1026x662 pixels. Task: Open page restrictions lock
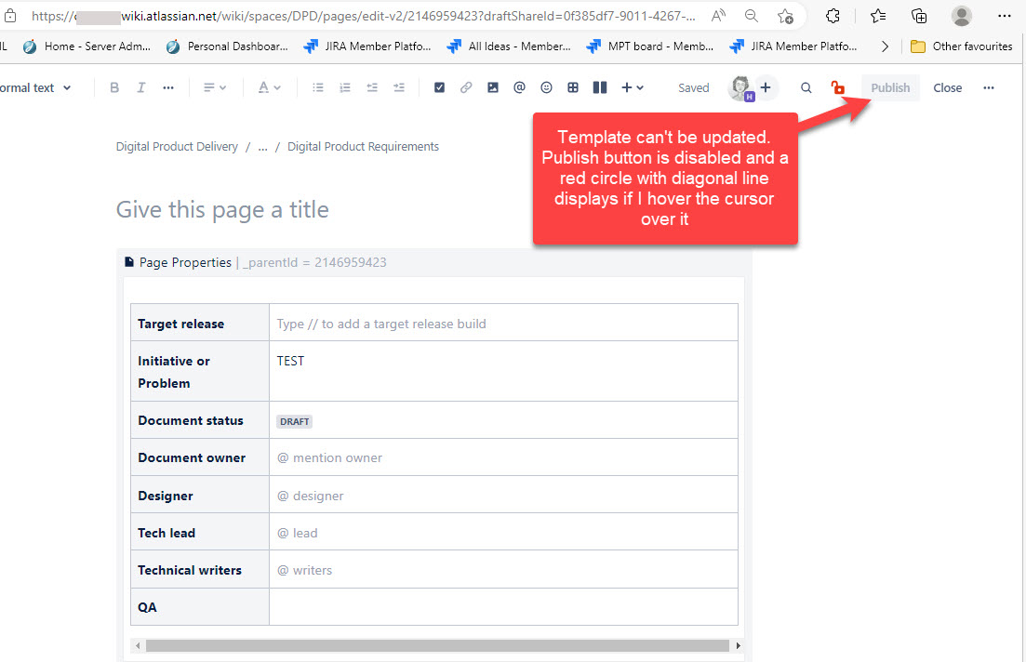pyautogui.click(x=837, y=87)
